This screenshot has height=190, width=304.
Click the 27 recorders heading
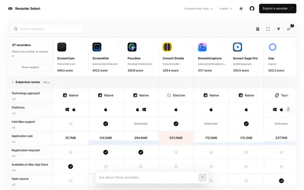click(21, 45)
